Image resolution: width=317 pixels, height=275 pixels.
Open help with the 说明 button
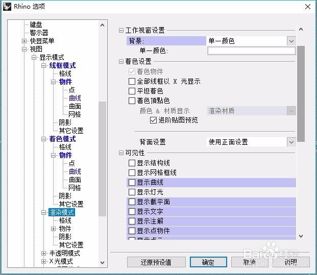pyautogui.click(x=291, y=262)
